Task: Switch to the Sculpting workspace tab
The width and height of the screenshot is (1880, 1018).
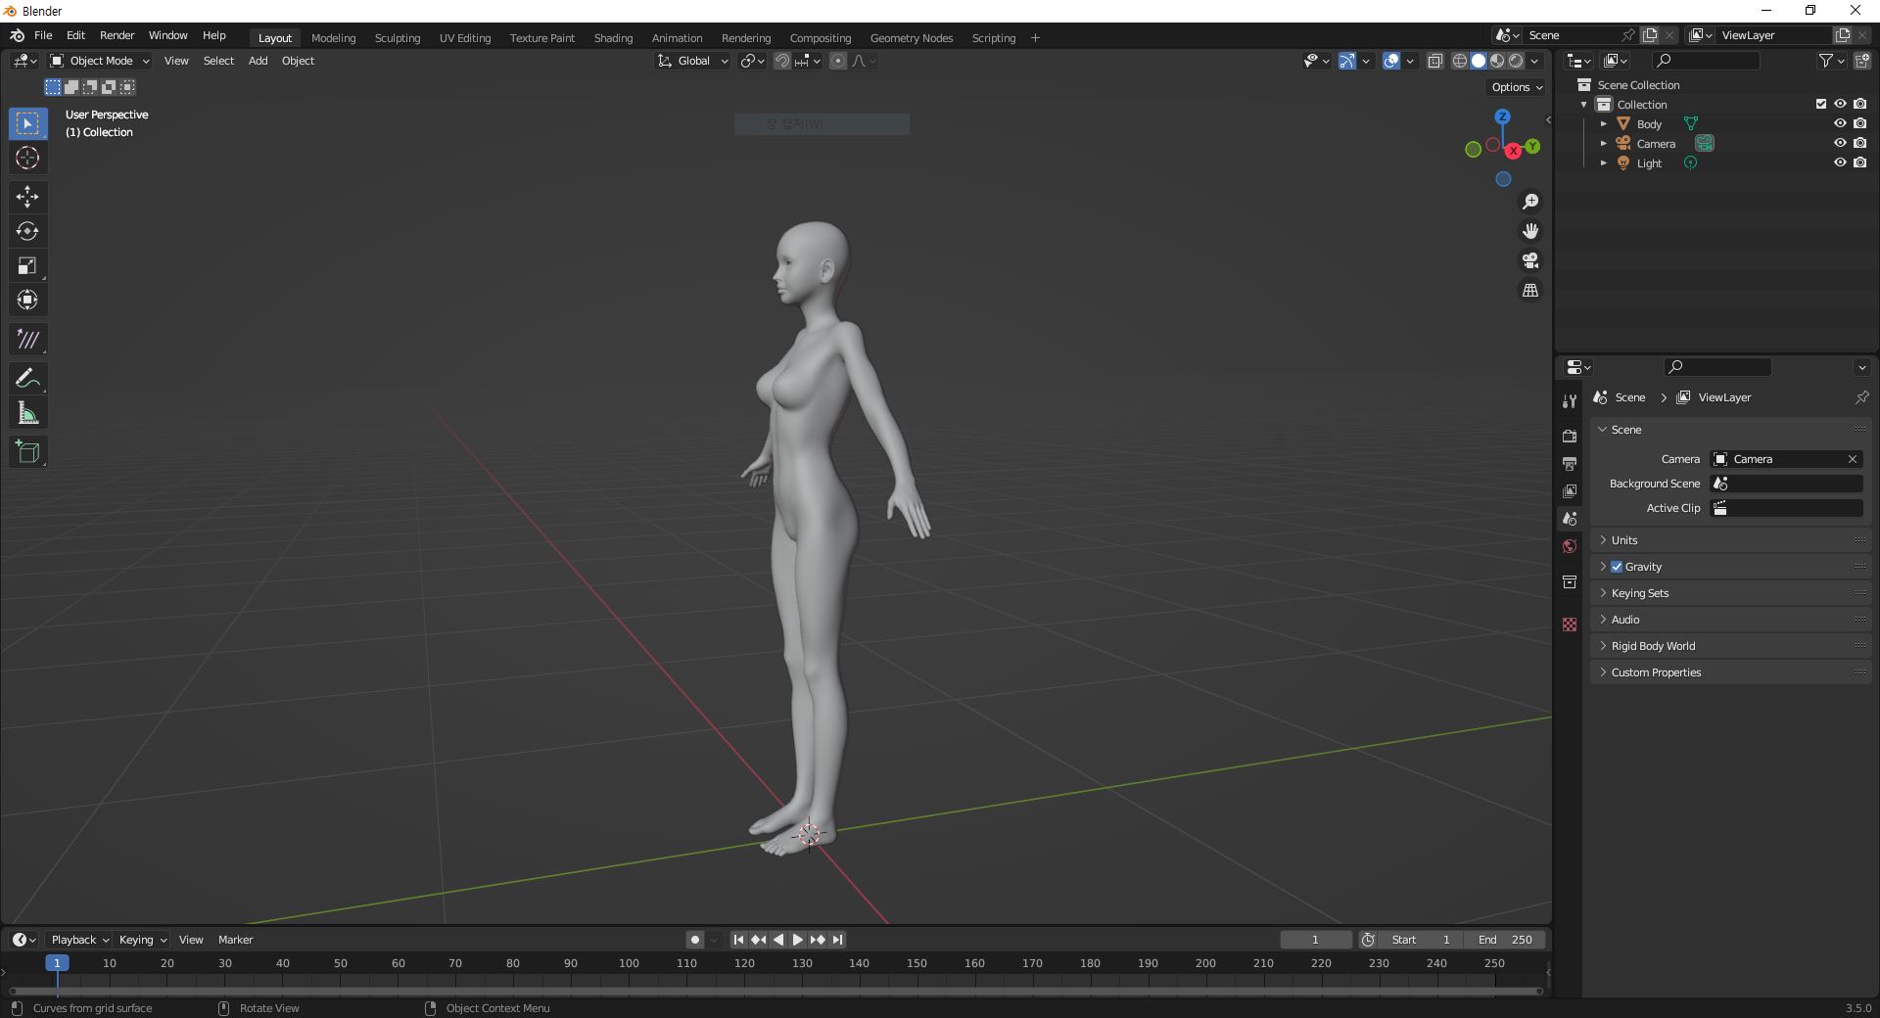Action: click(x=397, y=38)
